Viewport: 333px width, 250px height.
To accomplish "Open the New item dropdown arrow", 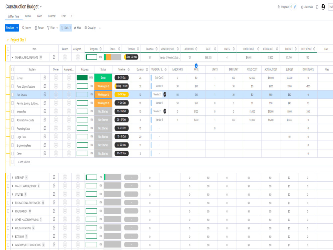I will 17,28.
